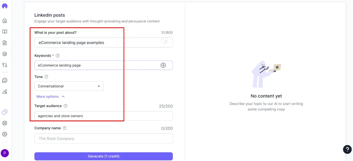Click the Target audience text field
Screen dimensions: 353x161
coord(104,116)
